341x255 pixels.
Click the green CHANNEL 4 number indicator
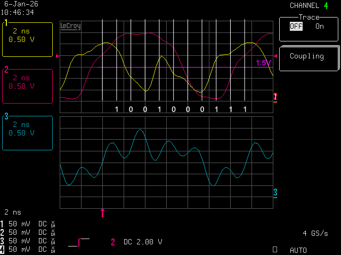(326, 6)
